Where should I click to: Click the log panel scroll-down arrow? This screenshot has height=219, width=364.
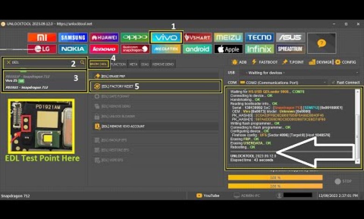(357, 161)
